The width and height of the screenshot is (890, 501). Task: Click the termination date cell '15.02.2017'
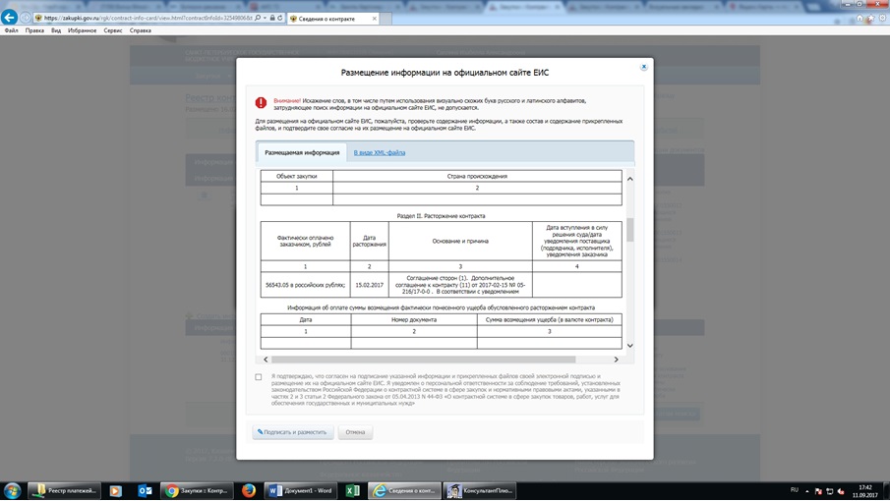click(370, 285)
